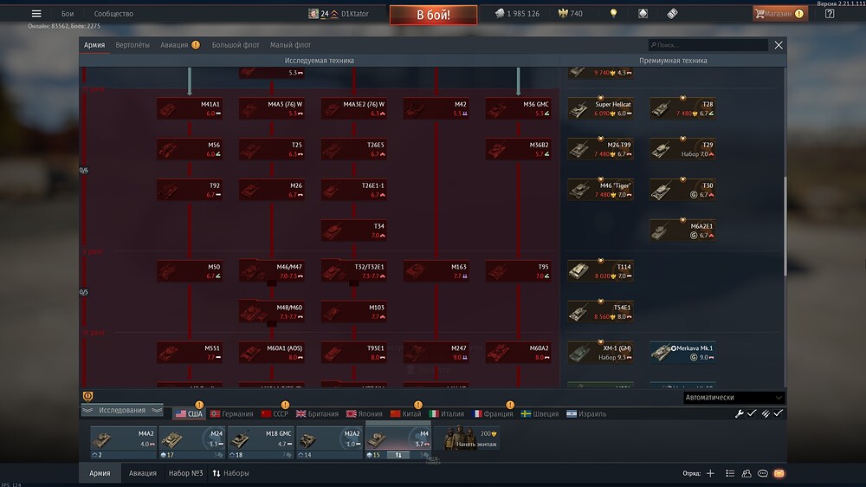Screen dimensions: 866x487
Task: Select the M42 anti-air vehicle
Action: click(x=436, y=108)
